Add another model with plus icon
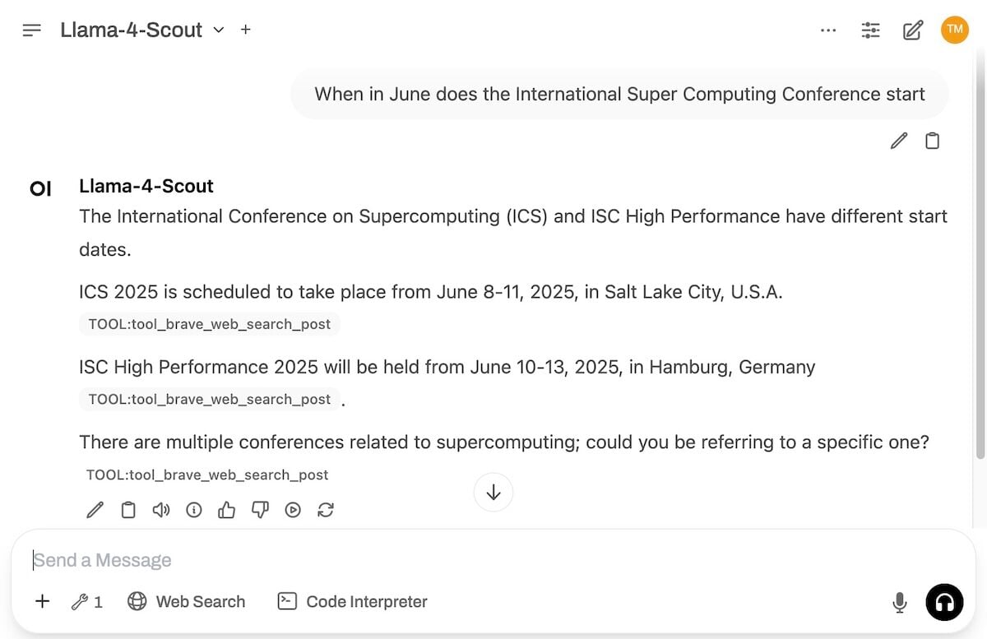This screenshot has width=987, height=639. (x=245, y=30)
